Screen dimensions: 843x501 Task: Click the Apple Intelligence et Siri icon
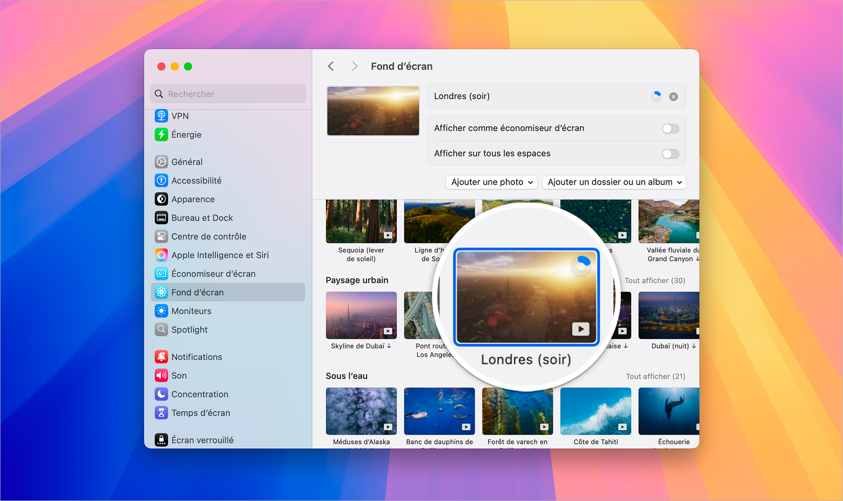[x=162, y=255]
